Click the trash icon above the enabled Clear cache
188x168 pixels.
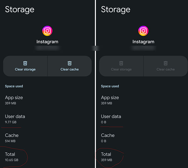(x=70, y=63)
